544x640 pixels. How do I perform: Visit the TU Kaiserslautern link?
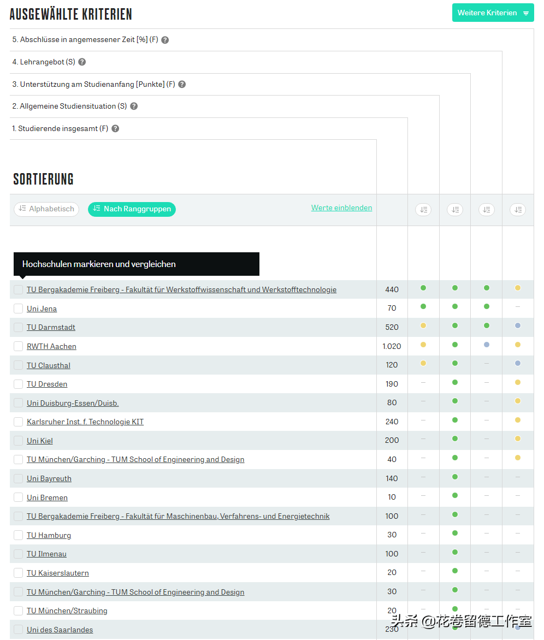(58, 573)
